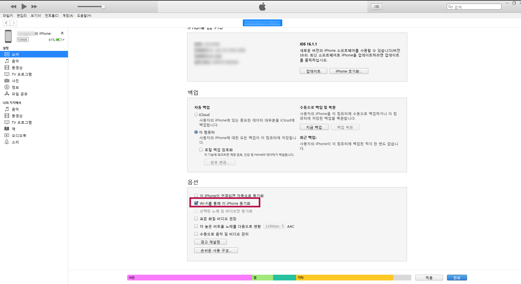
Task: Open the 128kbps bitrate dropdown
Action: pyautogui.click(x=274, y=226)
